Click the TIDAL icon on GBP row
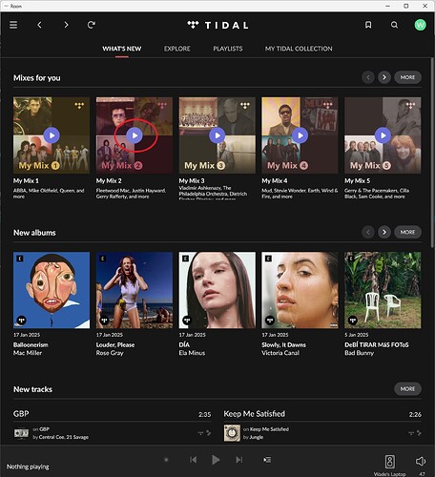 200,433
